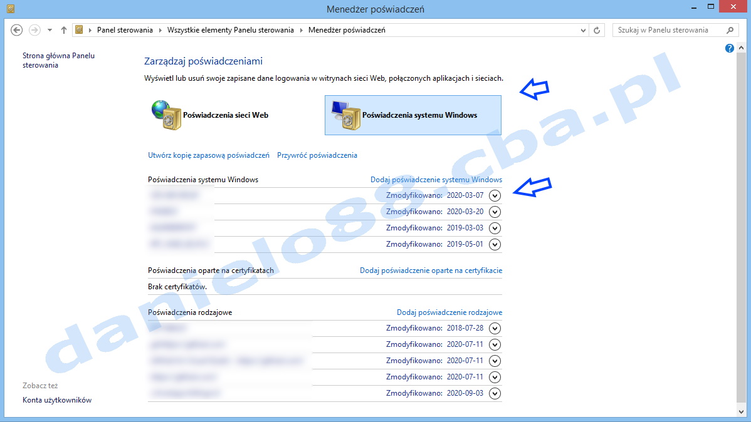Click the Up one level arrow
The width and height of the screenshot is (751, 422).
(x=63, y=30)
